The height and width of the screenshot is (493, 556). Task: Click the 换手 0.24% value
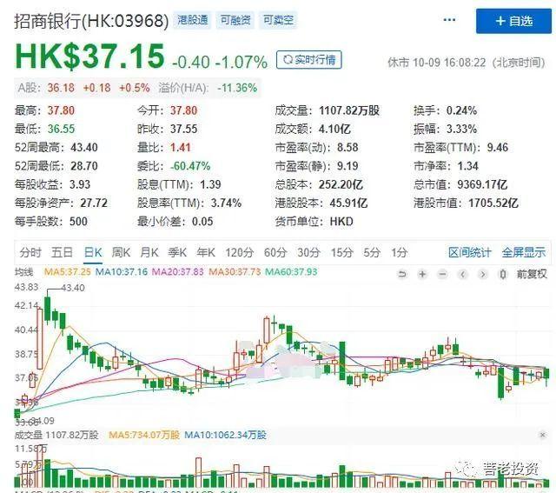tap(461, 110)
